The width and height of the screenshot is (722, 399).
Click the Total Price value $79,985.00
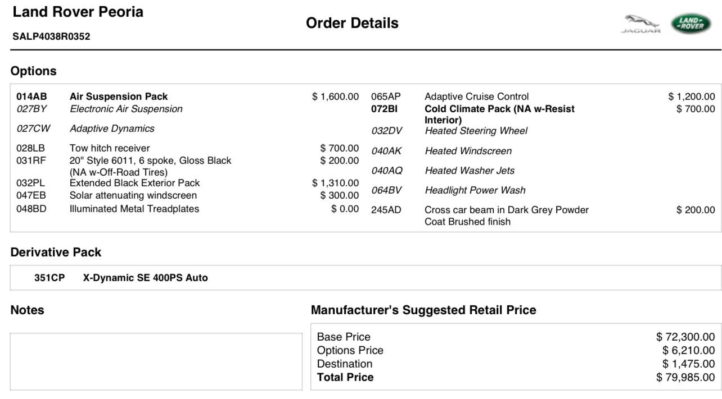685,377
